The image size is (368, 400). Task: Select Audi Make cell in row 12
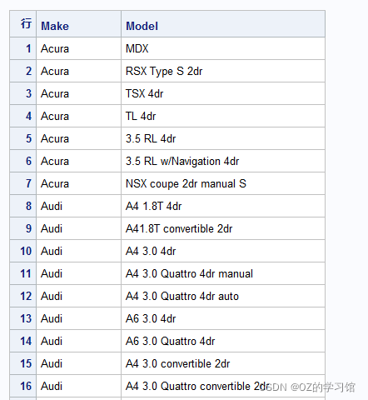(x=78, y=296)
